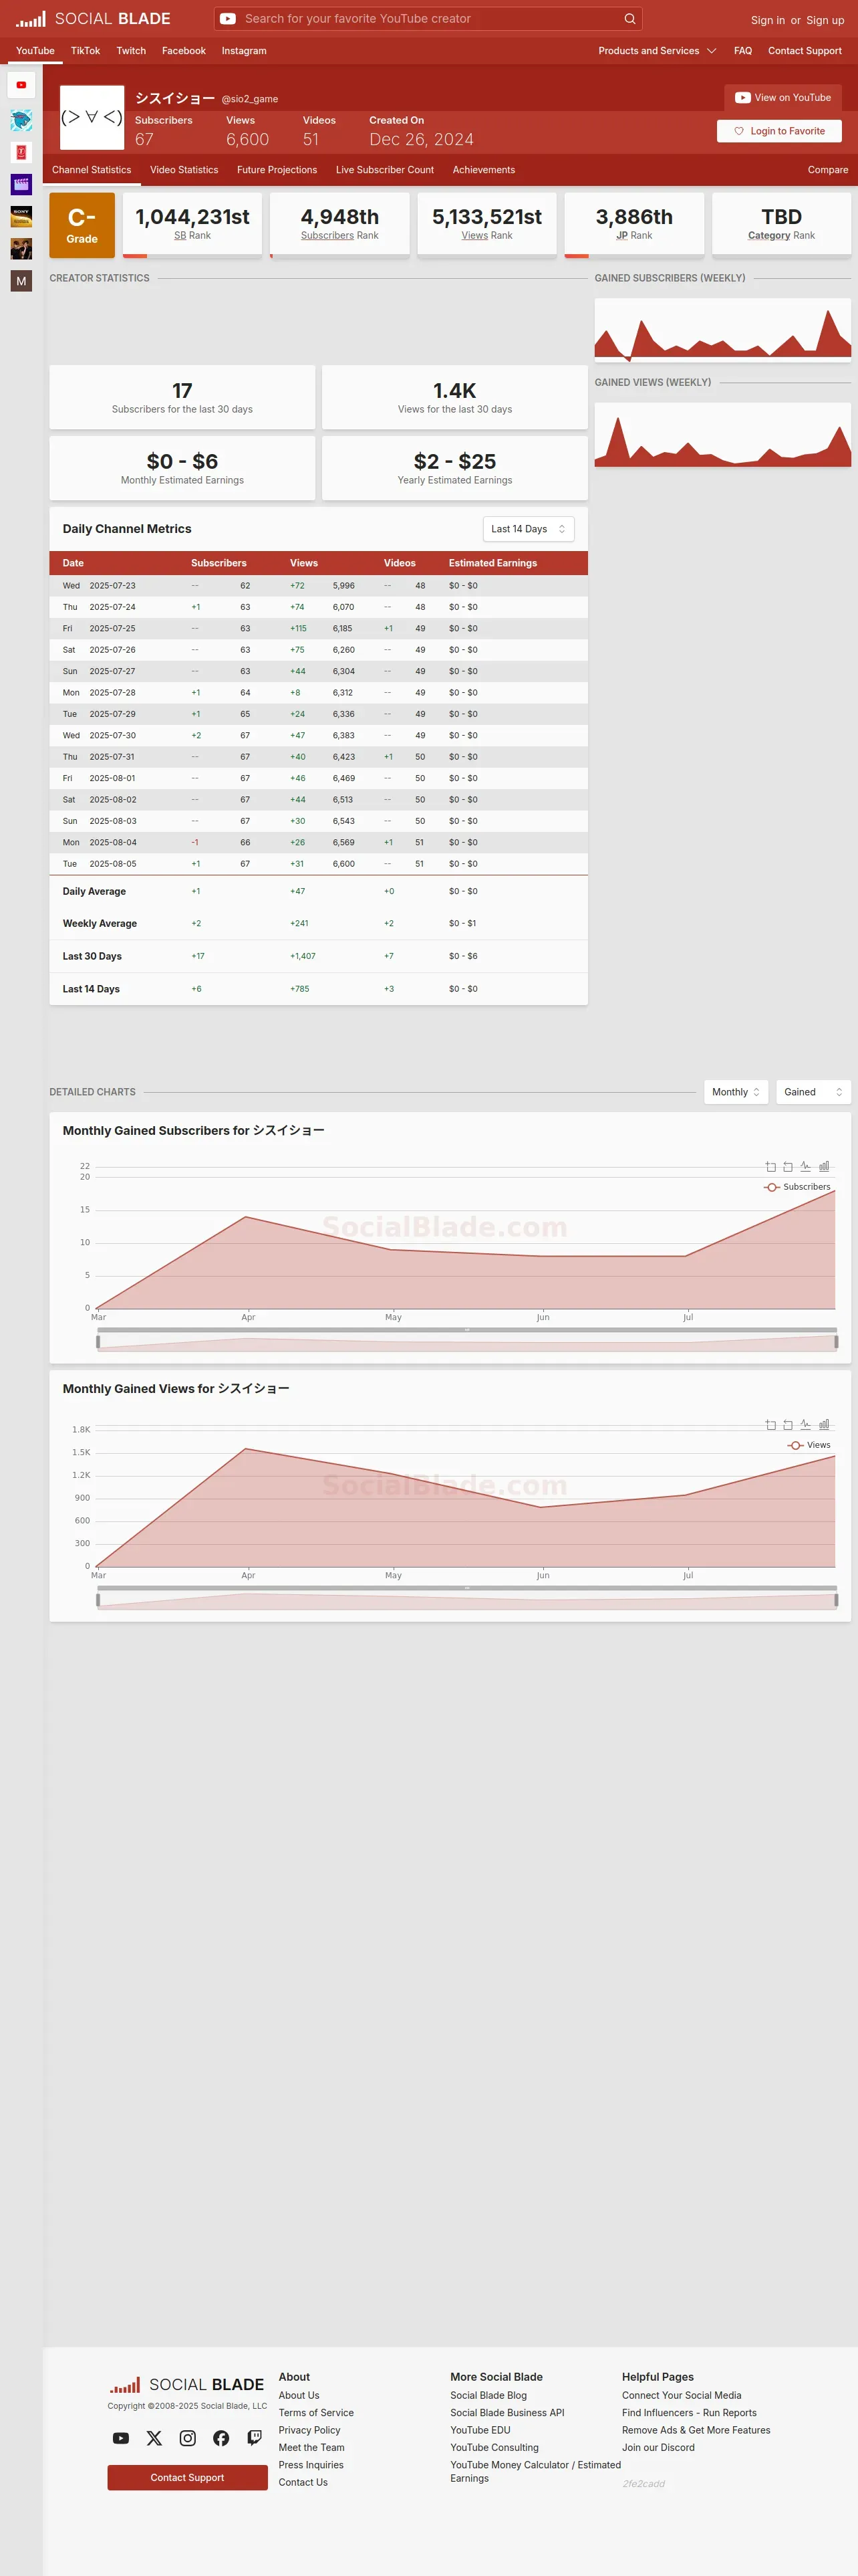Image resolution: width=858 pixels, height=2576 pixels.
Task: Open the Future Projections tab
Action: point(277,170)
